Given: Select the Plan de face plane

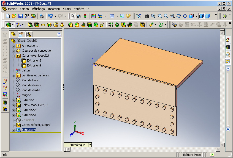Looking at the screenshot, I should pos(30,80).
